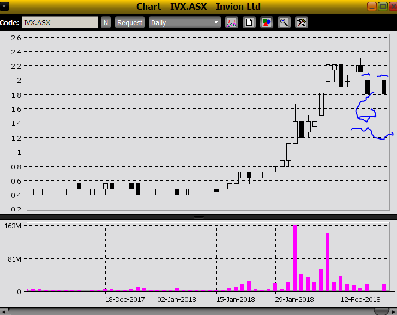Click the splitter handle between price and volume
The image size is (397, 315).
(x=198, y=217)
